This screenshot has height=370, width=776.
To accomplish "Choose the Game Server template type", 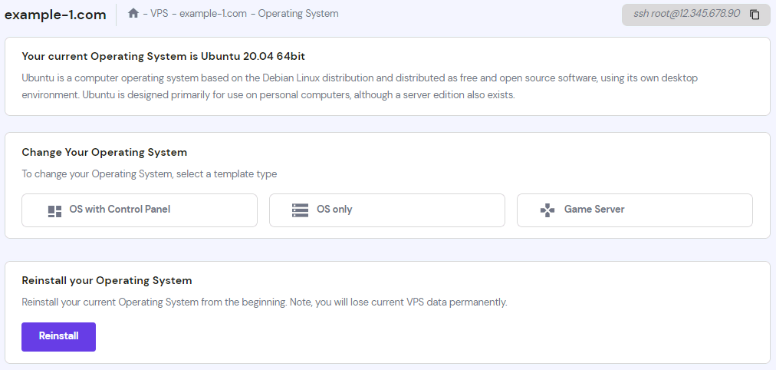I will (x=634, y=210).
